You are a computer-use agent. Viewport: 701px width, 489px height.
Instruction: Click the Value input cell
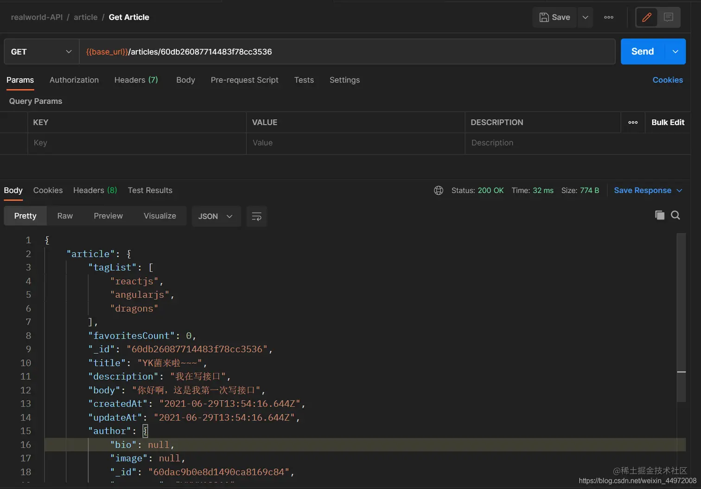[x=356, y=143]
